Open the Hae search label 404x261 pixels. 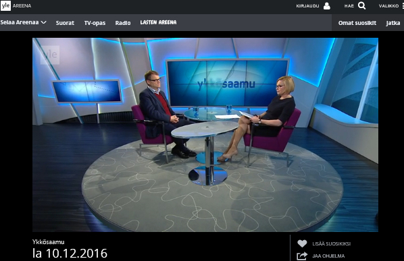[x=349, y=6]
